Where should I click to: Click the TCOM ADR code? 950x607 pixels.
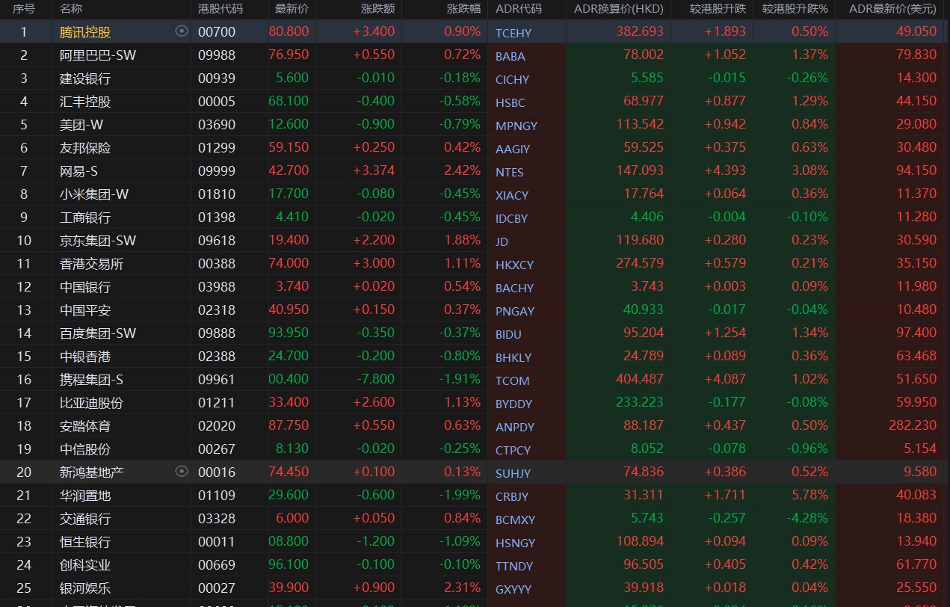pyautogui.click(x=513, y=380)
